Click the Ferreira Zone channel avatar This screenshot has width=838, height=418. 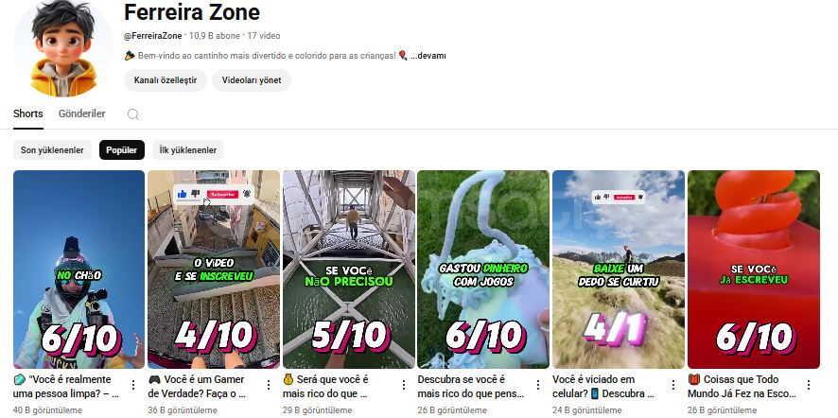tap(63, 48)
